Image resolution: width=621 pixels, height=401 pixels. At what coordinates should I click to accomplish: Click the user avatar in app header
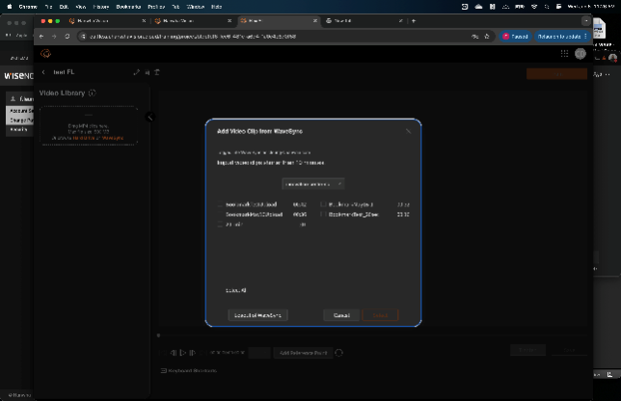point(580,54)
